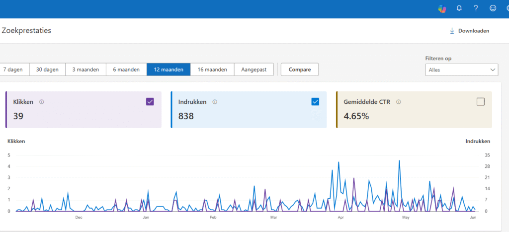Show info tooltip for Gemiddelde CTR
The width and height of the screenshot is (509, 232).
(x=399, y=102)
